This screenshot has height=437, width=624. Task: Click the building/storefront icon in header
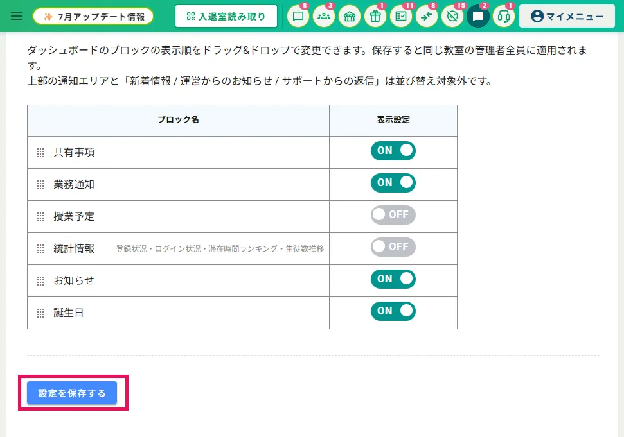(x=350, y=16)
